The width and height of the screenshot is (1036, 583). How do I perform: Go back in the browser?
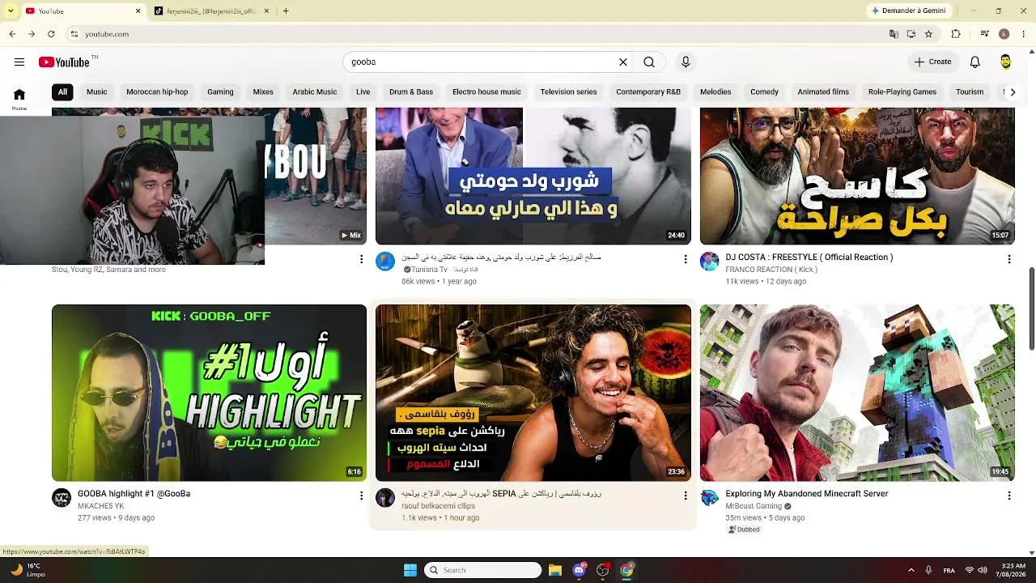click(12, 34)
